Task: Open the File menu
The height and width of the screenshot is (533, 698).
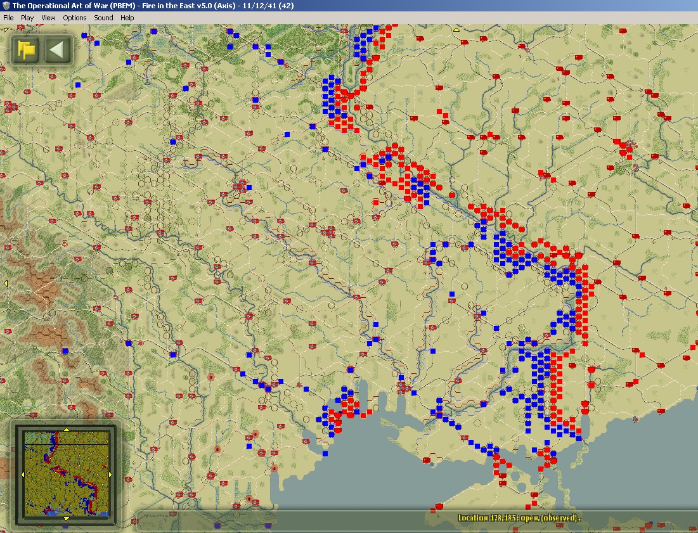Action: click(x=8, y=18)
